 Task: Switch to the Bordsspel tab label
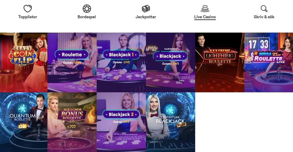(87, 17)
